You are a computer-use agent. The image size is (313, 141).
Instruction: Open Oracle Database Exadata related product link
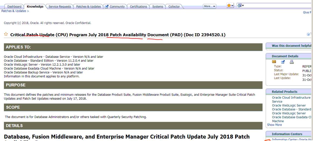point(291,117)
